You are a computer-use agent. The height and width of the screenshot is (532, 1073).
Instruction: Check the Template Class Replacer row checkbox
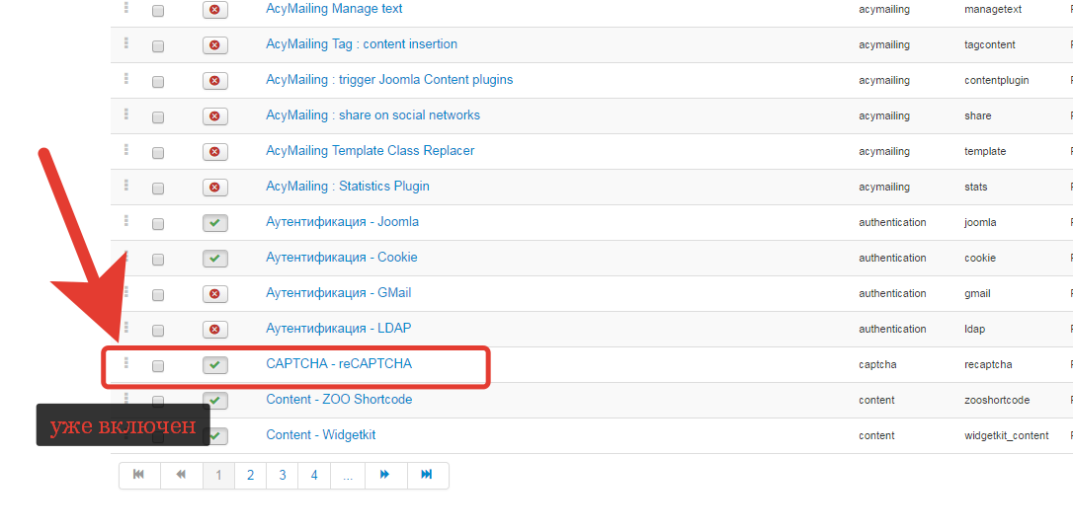pos(158,153)
